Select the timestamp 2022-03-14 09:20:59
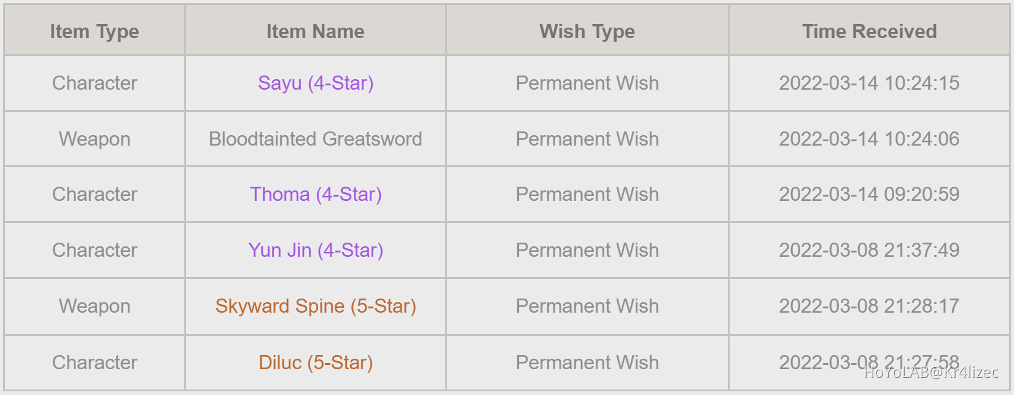1014x395 pixels. pos(869,194)
